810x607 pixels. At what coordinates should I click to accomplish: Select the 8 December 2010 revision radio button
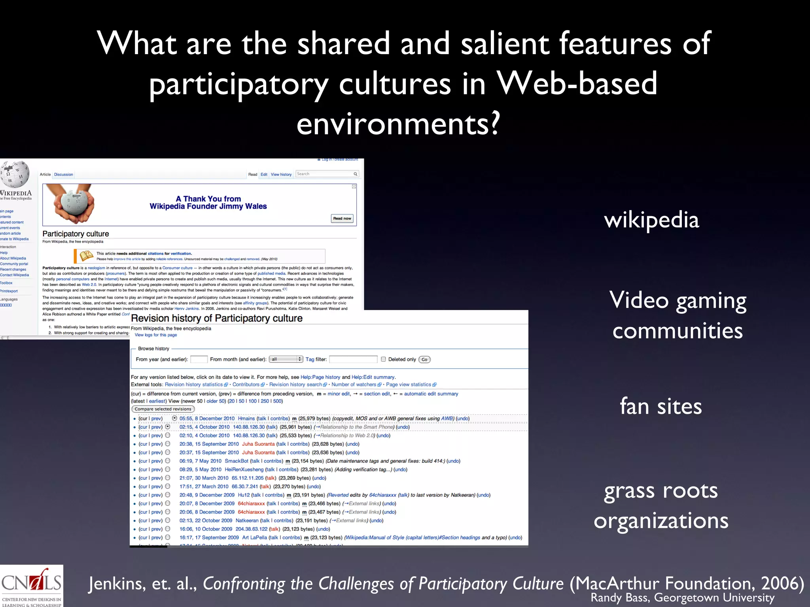pyautogui.click(x=174, y=418)
